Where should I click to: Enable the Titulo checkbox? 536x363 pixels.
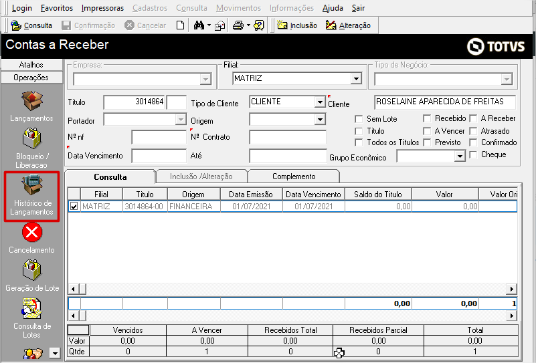[359, 131]
